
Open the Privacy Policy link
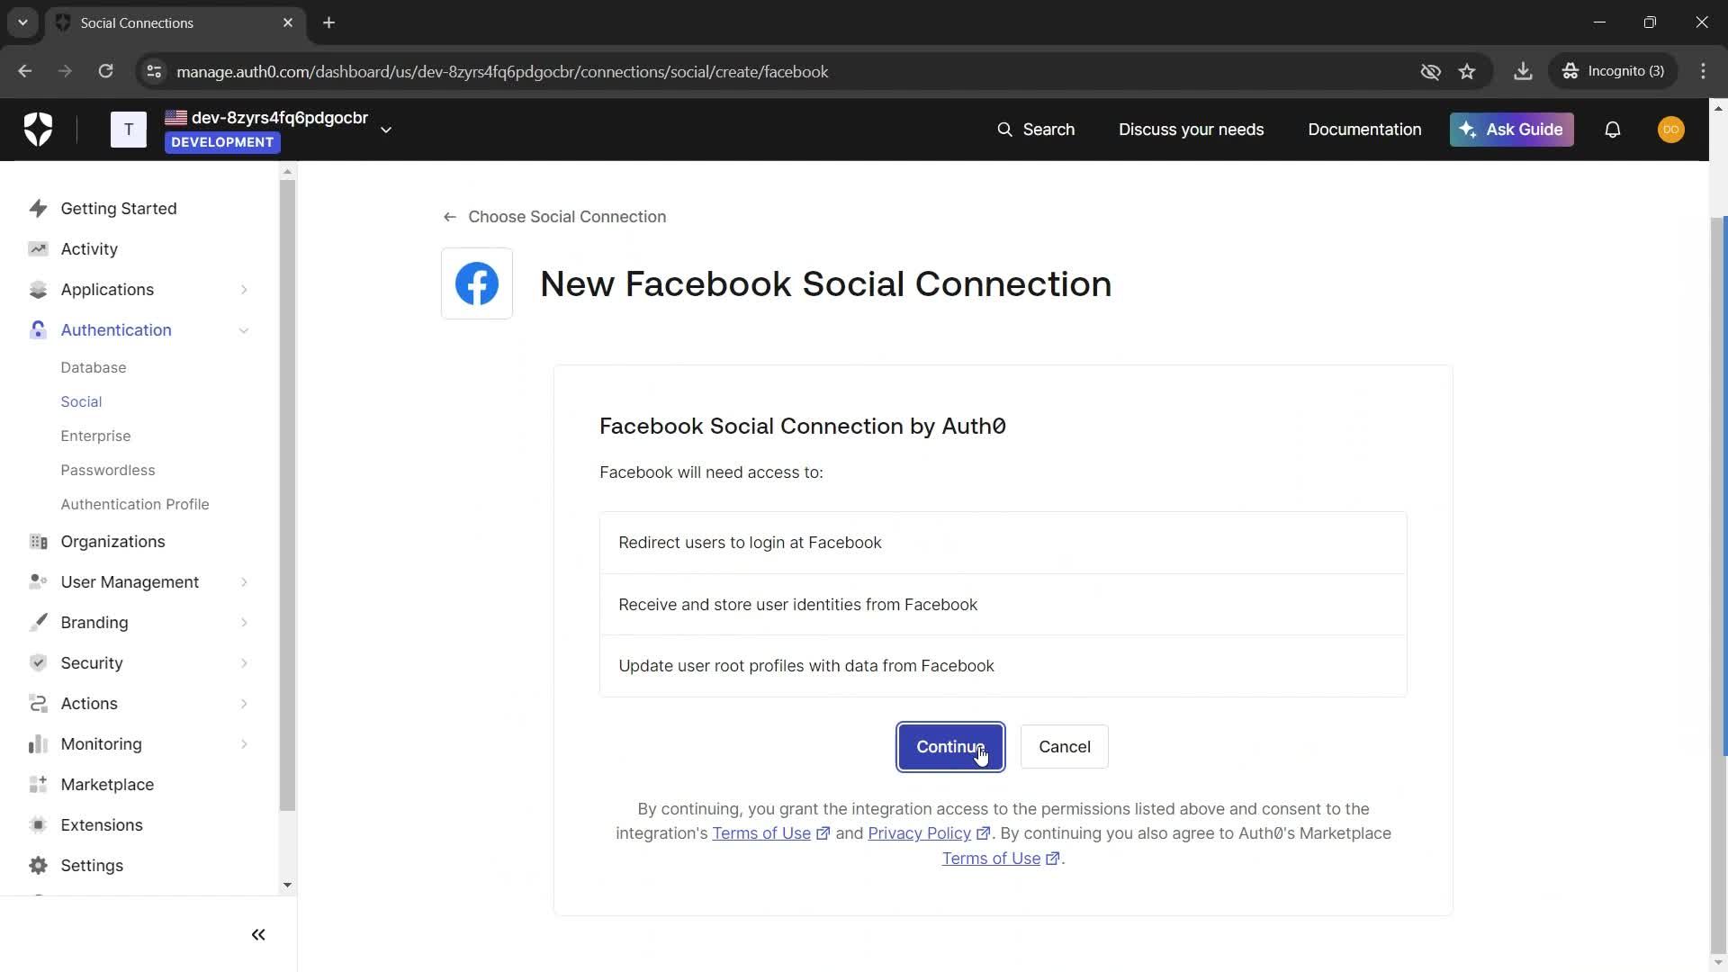[x=919, y=833]
